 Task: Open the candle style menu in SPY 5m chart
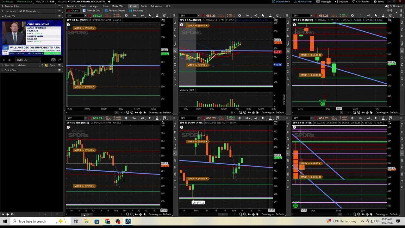pos(256,16)
